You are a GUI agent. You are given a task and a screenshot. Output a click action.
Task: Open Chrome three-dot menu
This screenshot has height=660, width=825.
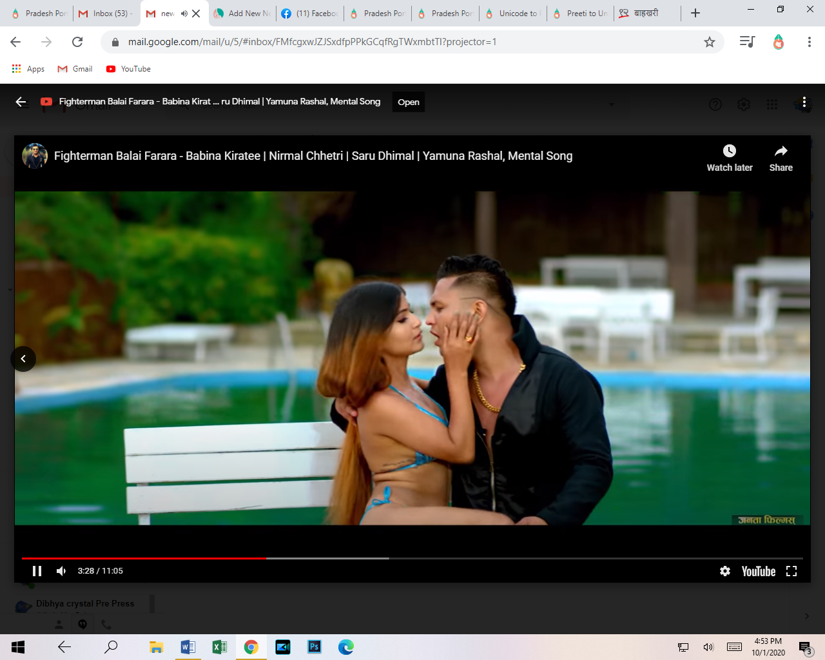tap(809, 42)
